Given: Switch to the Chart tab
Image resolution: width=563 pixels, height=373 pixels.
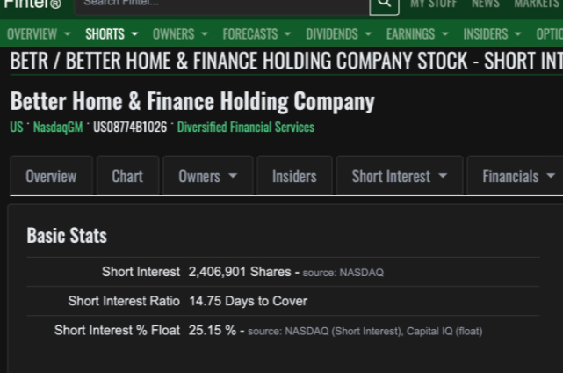Looking at the screenshot, I should (x=127, y=176).
